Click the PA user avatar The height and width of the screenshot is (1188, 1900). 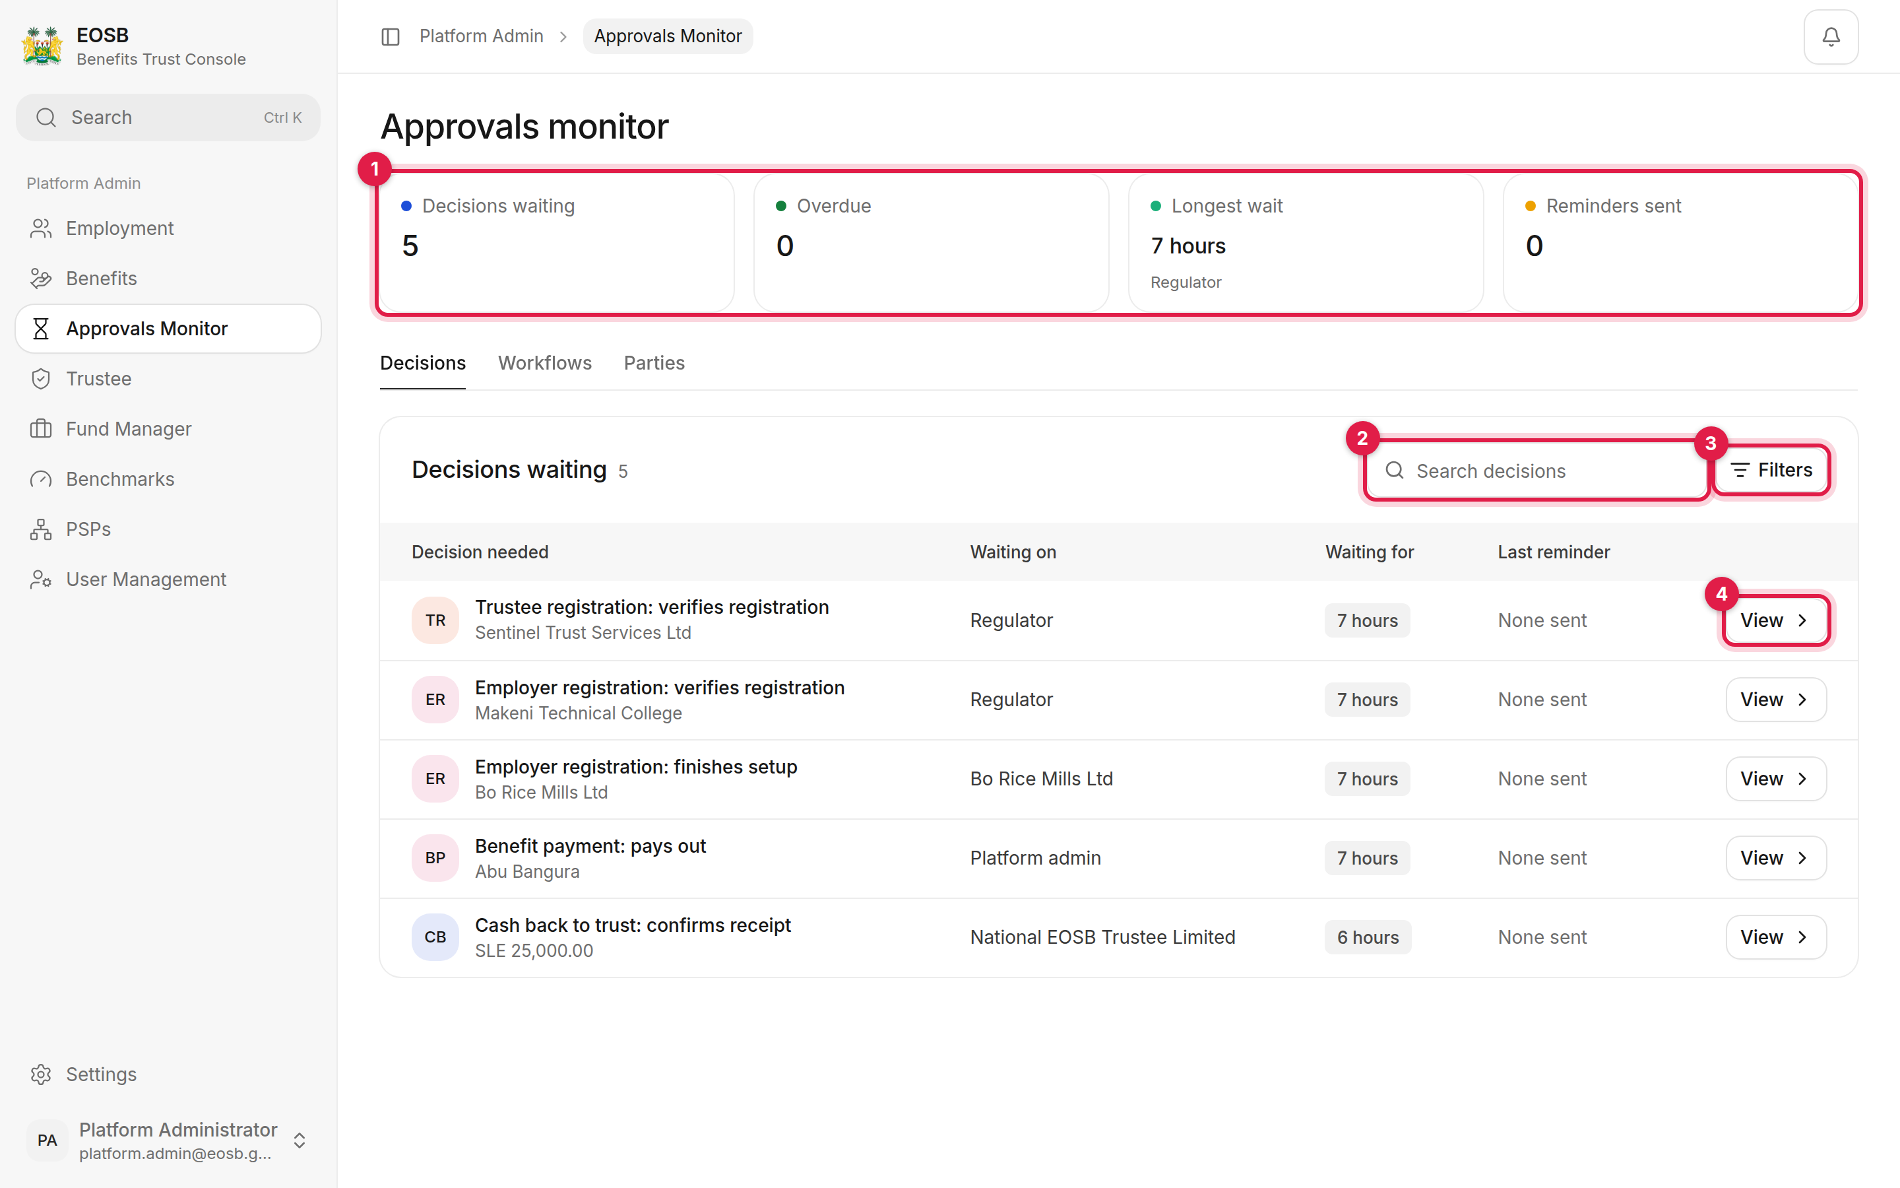coord(47,1140)
